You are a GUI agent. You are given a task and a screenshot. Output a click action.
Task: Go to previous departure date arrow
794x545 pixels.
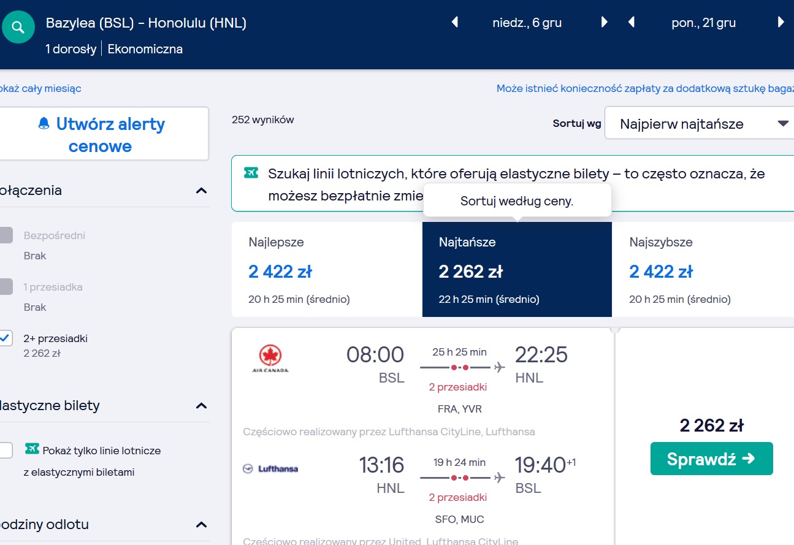click(455, 23)
